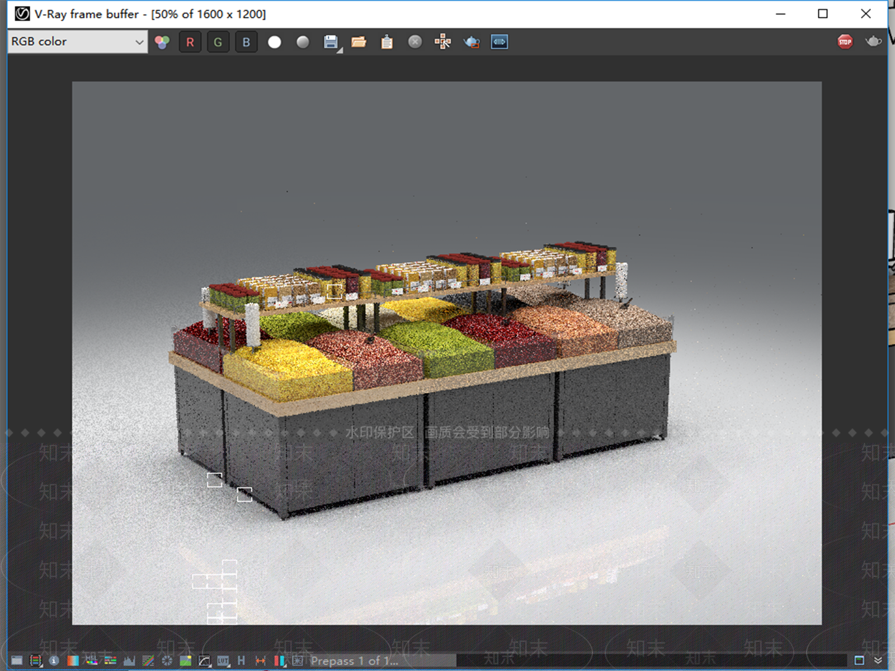The width and height of the screenshot is (895, 671).
Task: Toggle pixel aspect orange arrows icon
Action: (x=260, y=660)
